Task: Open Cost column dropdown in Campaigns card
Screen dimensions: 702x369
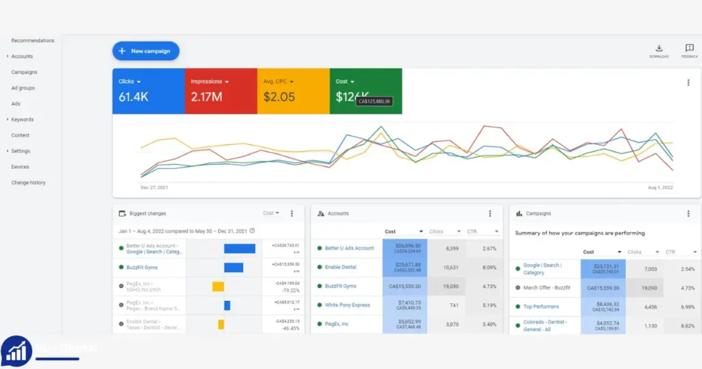Action: (602, 252)
